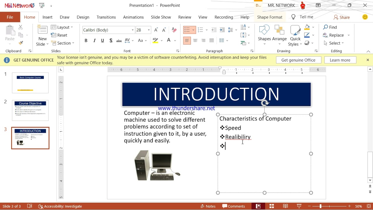The image size is (373, 210).
Task: Center the text
Action: pos(195,41)
